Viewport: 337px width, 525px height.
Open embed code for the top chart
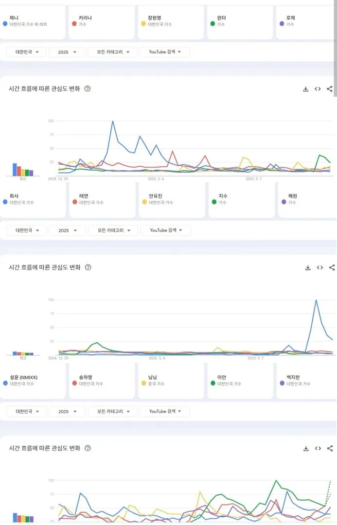318,89
